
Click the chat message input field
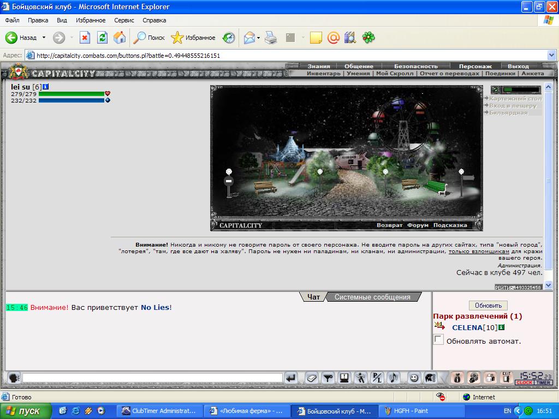point(153,378)
